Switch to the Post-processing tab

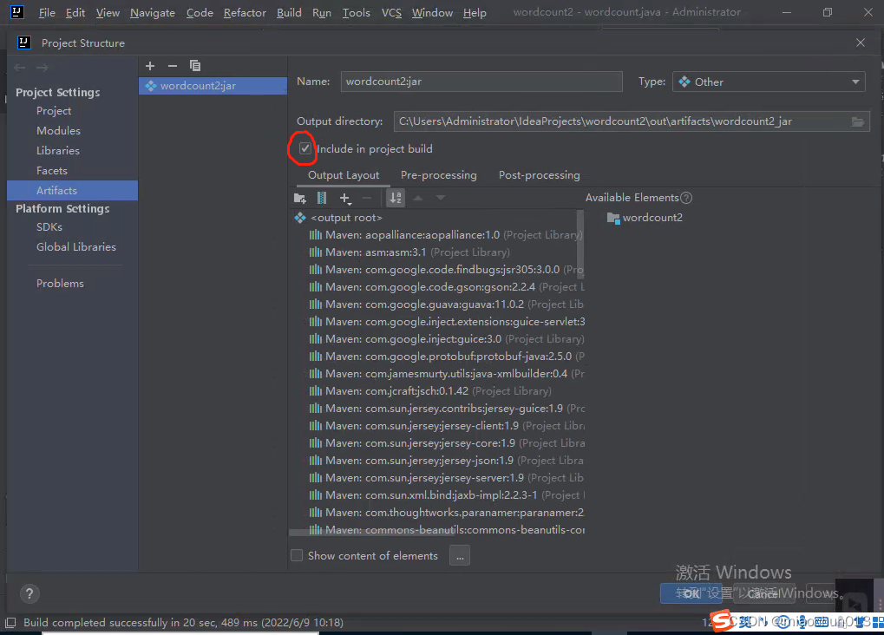539,175
